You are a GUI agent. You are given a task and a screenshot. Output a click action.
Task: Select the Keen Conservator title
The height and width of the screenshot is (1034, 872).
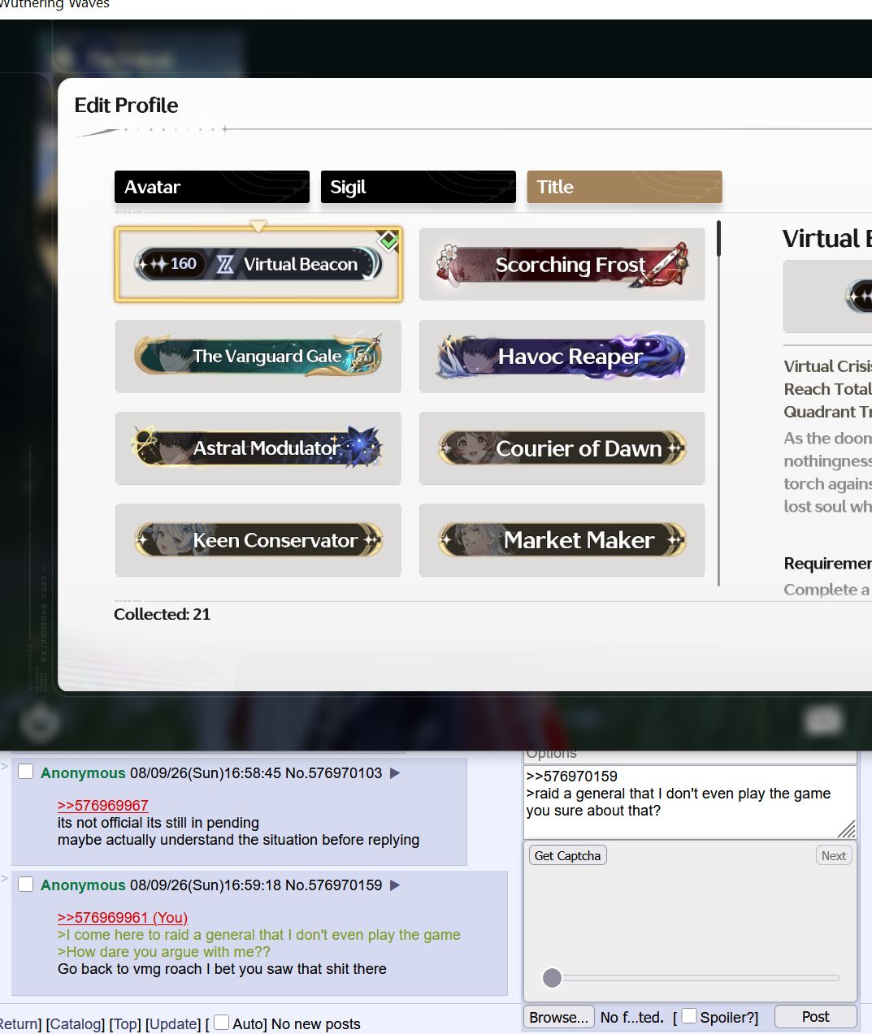pyautogui.click(x=258, y=540)
